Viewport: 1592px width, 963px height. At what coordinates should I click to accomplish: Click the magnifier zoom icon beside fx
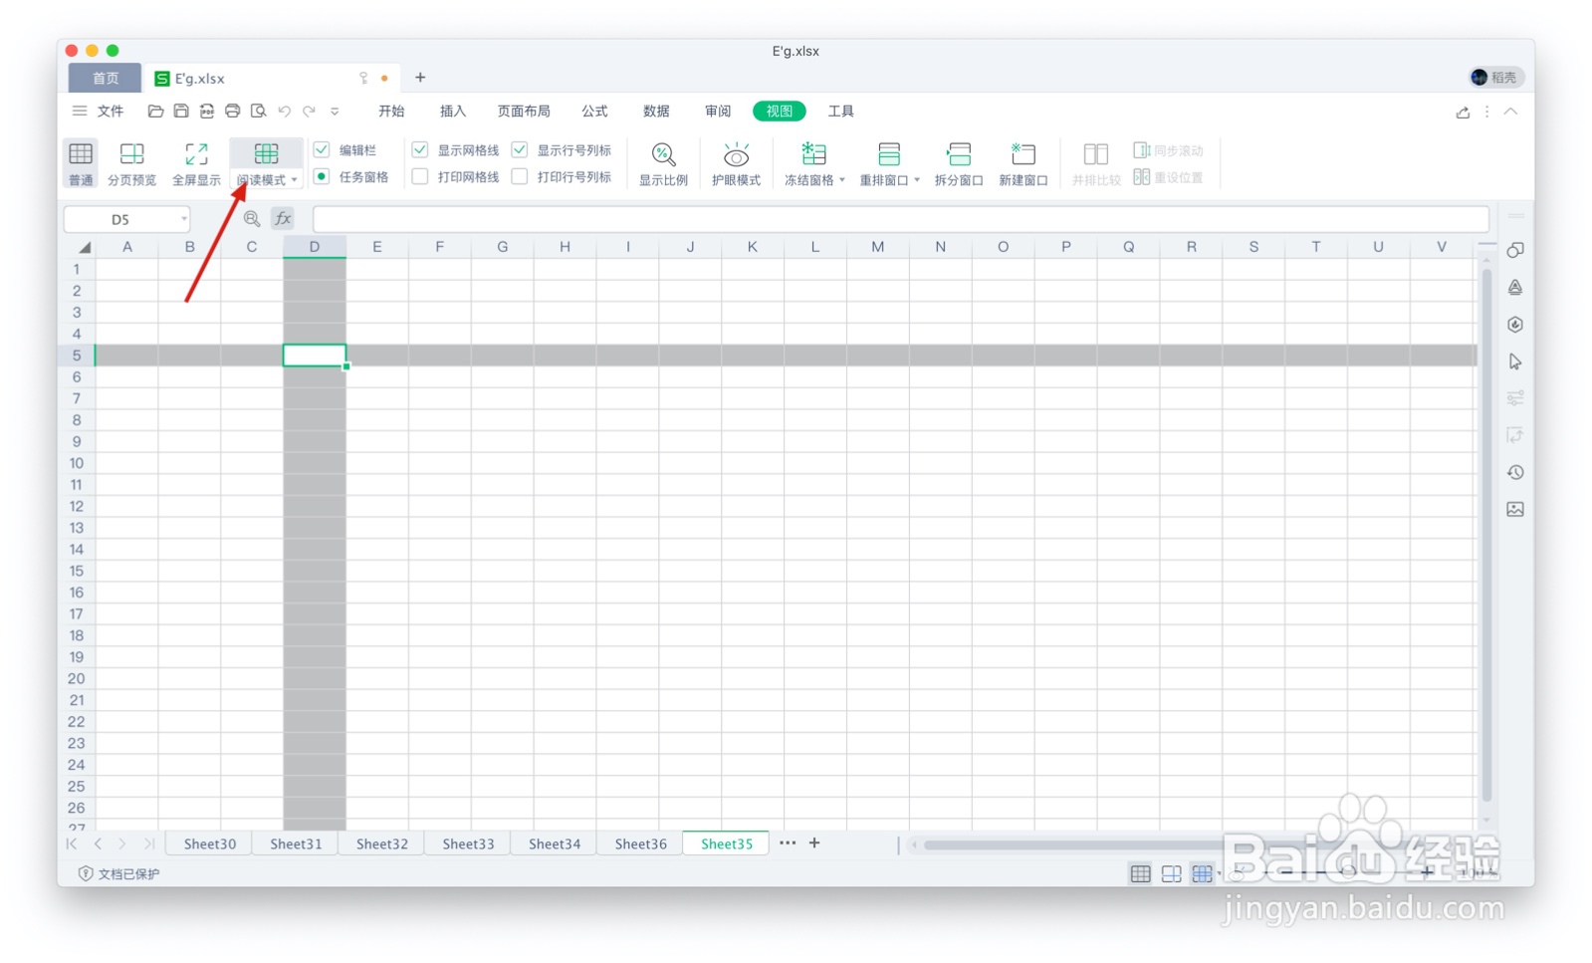pos(252,219)
